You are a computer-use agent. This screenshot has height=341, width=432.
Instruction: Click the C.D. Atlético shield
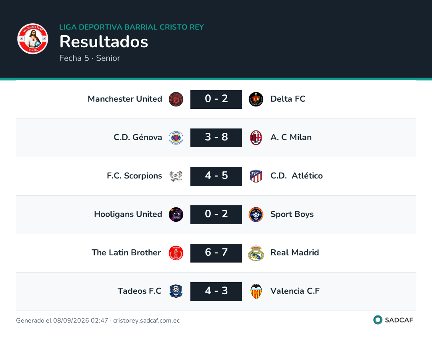click(256, 176)
